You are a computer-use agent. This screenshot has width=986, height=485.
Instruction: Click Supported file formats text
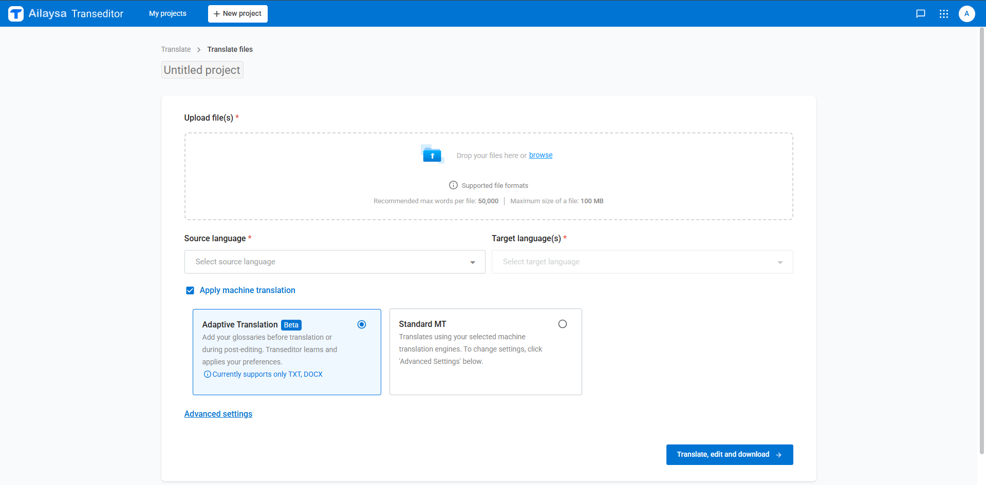(495, 186)
